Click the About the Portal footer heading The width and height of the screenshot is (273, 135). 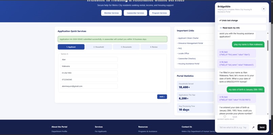59,127
